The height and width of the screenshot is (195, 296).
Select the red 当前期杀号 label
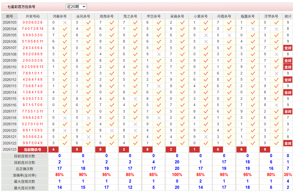tap(32, 150)
